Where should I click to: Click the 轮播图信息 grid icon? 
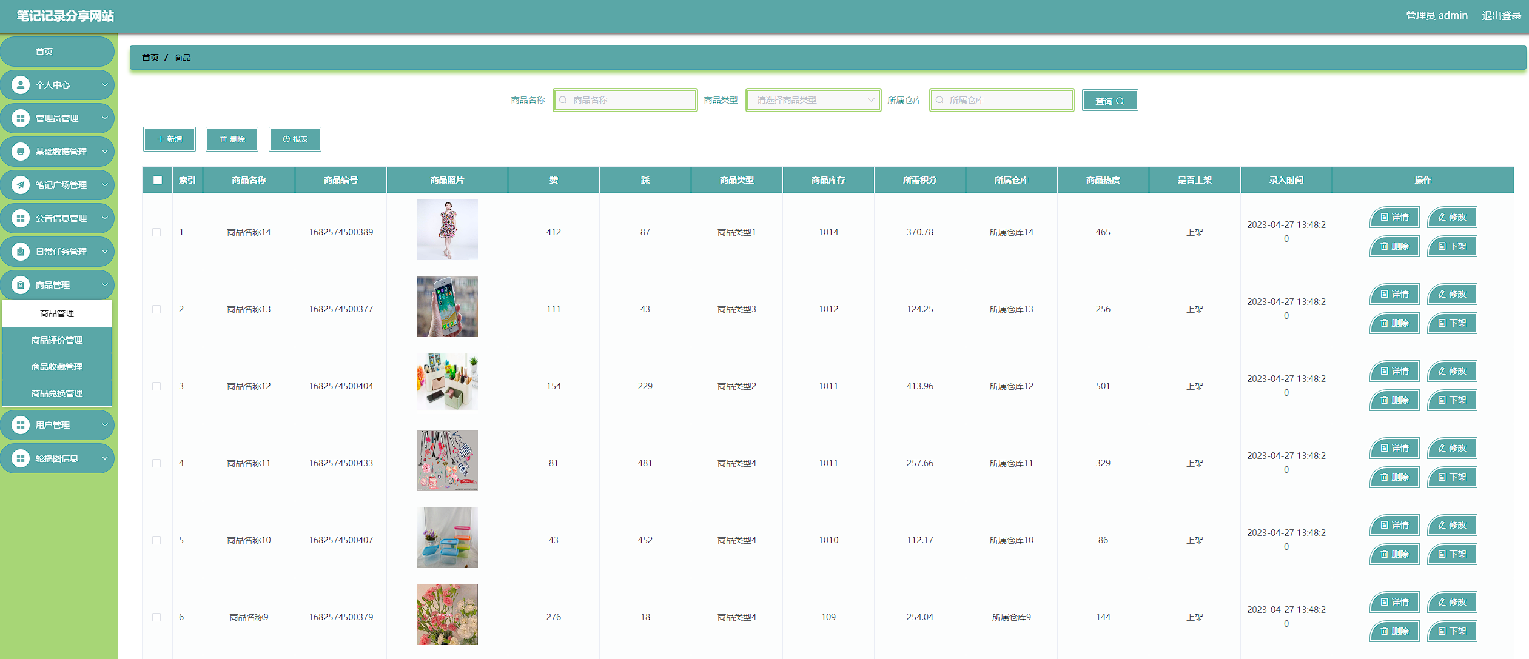[x=21, y=458]
